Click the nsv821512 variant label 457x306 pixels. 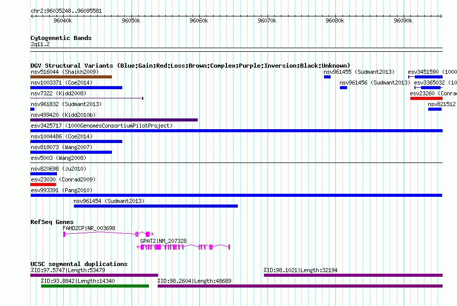442,104
